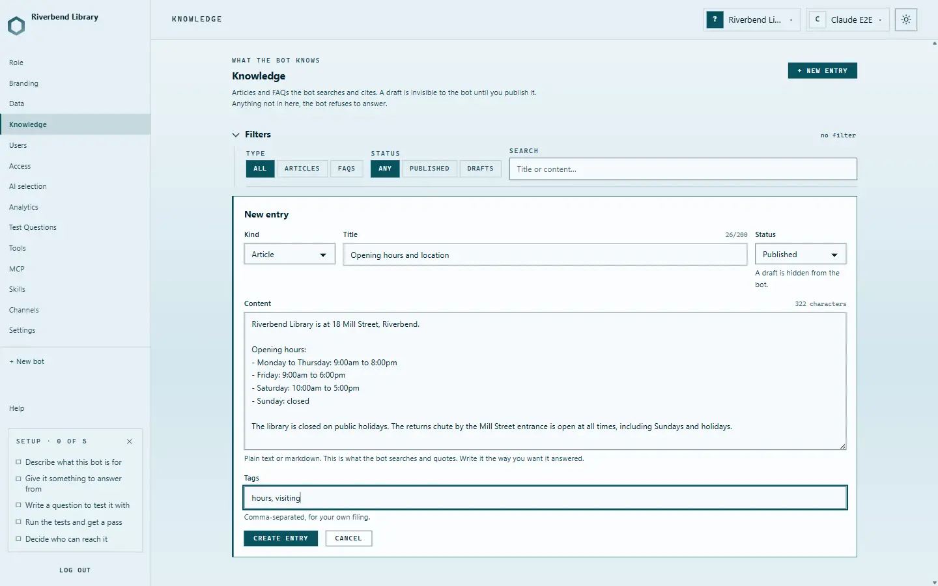The width and height of the screenshot is (938, 586).
Task: Click the page scrollbar down arrow
Action: coord(935,583)
